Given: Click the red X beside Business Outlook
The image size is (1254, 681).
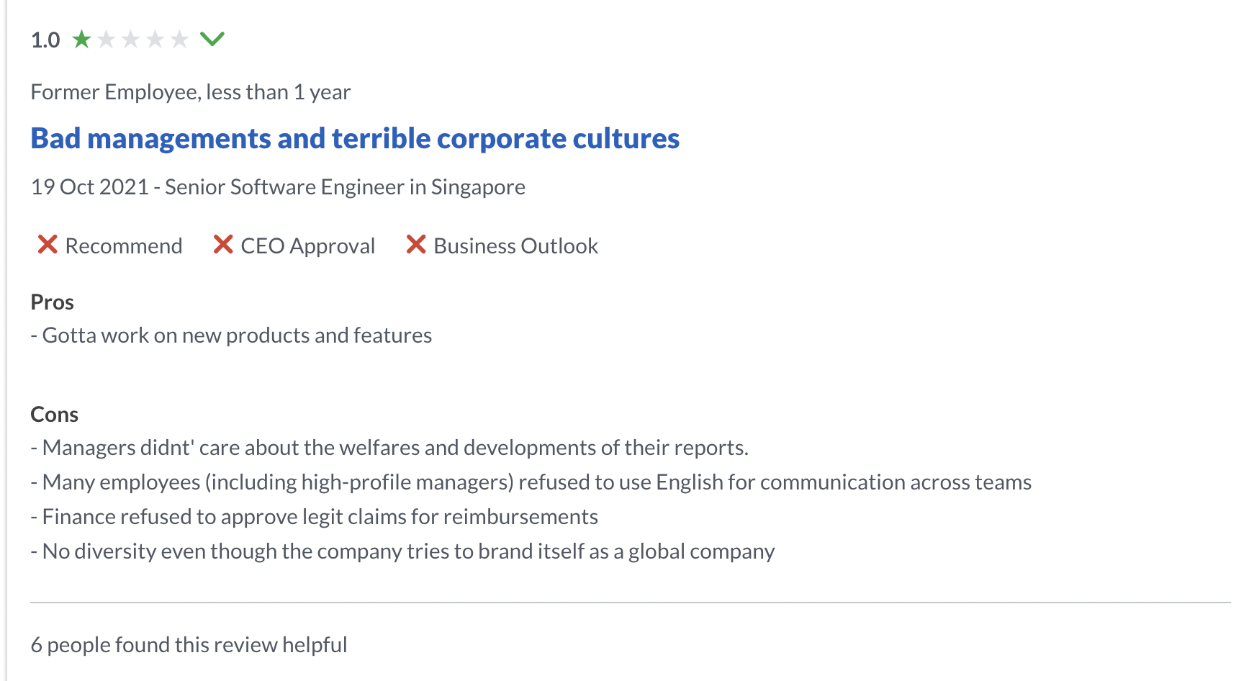Looking at the screenshot, I should (416, 245).
